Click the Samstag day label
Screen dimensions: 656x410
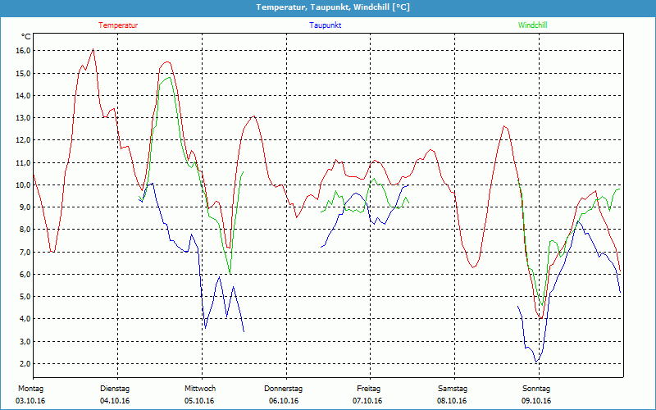click(453, 389)
